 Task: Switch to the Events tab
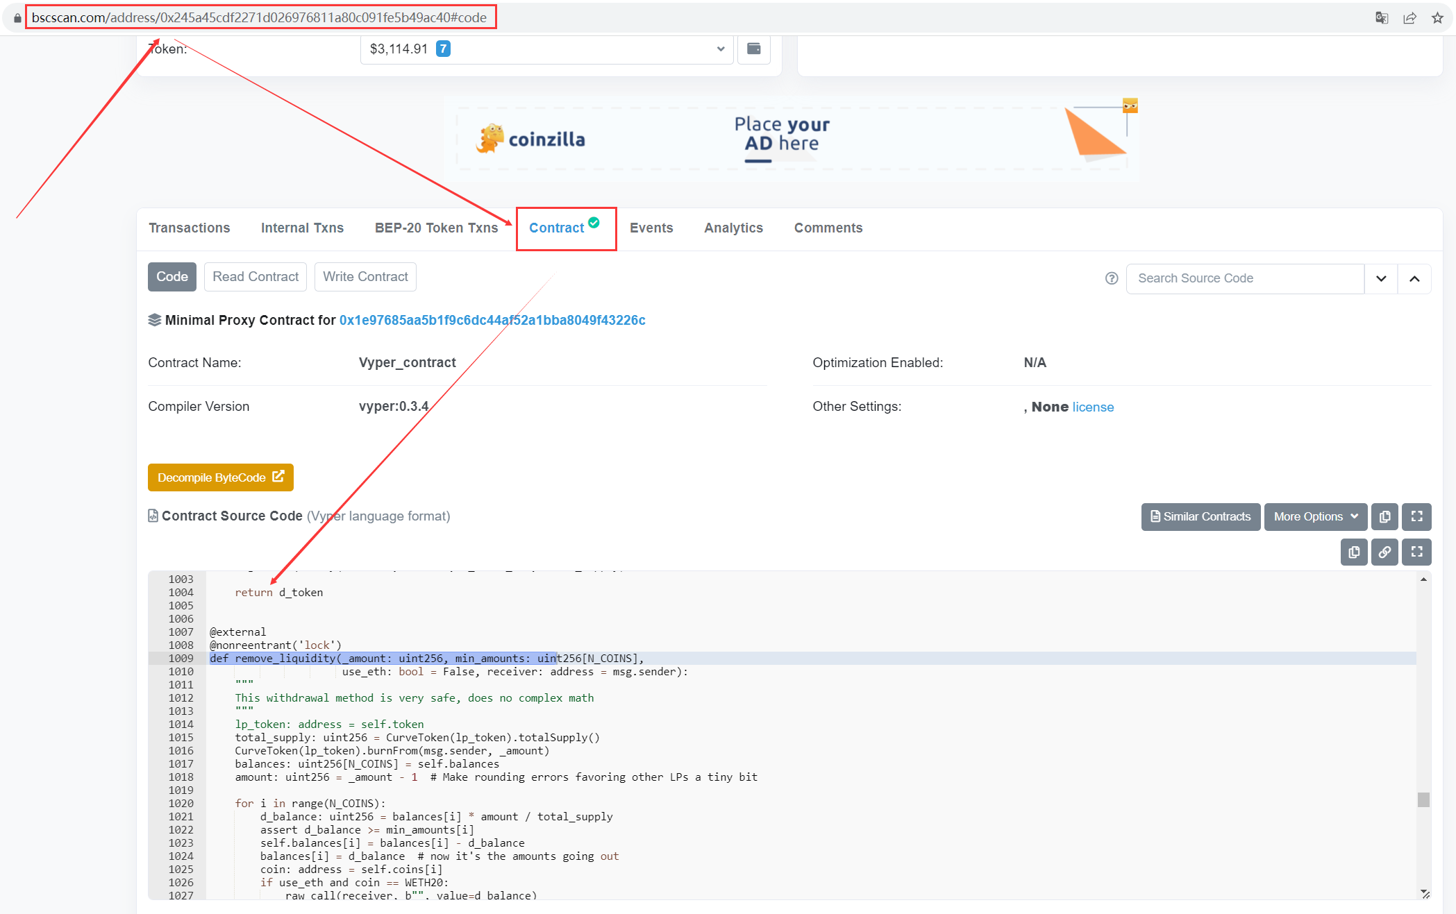tap(651, 228)
